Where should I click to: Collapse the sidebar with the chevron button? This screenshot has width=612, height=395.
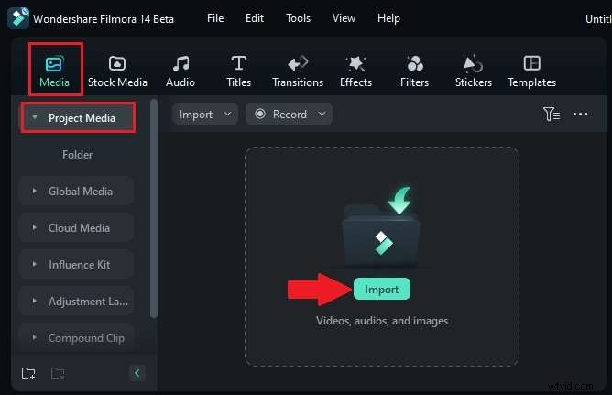(137, 373)
